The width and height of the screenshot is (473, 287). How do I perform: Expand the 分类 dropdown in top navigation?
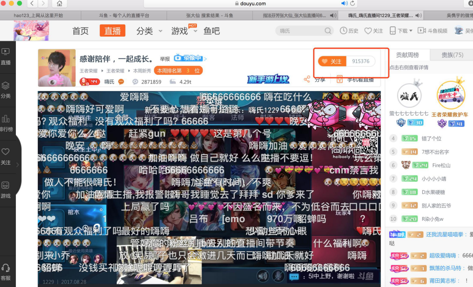tap(160, 31)
